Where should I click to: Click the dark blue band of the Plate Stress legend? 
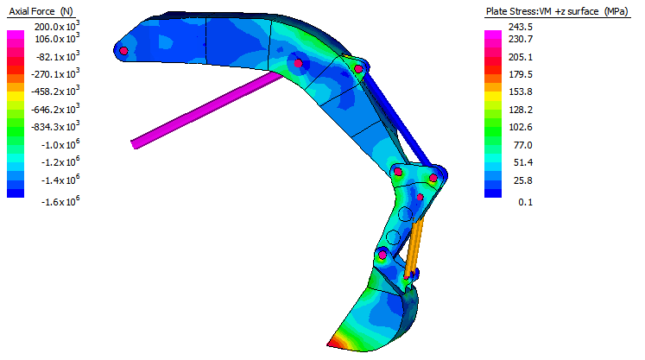click(493, 193)
